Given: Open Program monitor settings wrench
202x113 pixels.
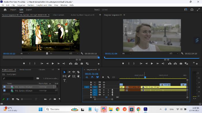Looking at the screenshot, I should coord(182,53).
